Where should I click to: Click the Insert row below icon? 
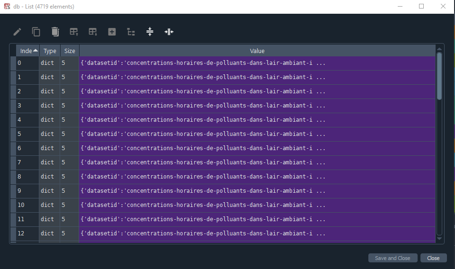[x=93, y=32]
